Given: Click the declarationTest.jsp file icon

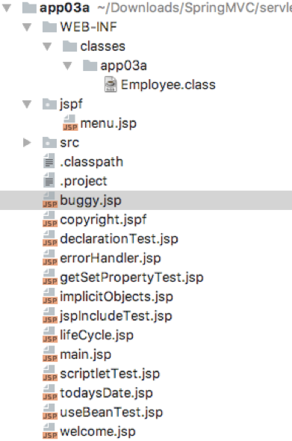Looking at the screenshot, I should pos(50,238).
